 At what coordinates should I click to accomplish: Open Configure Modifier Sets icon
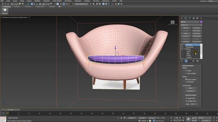(198, 61)
